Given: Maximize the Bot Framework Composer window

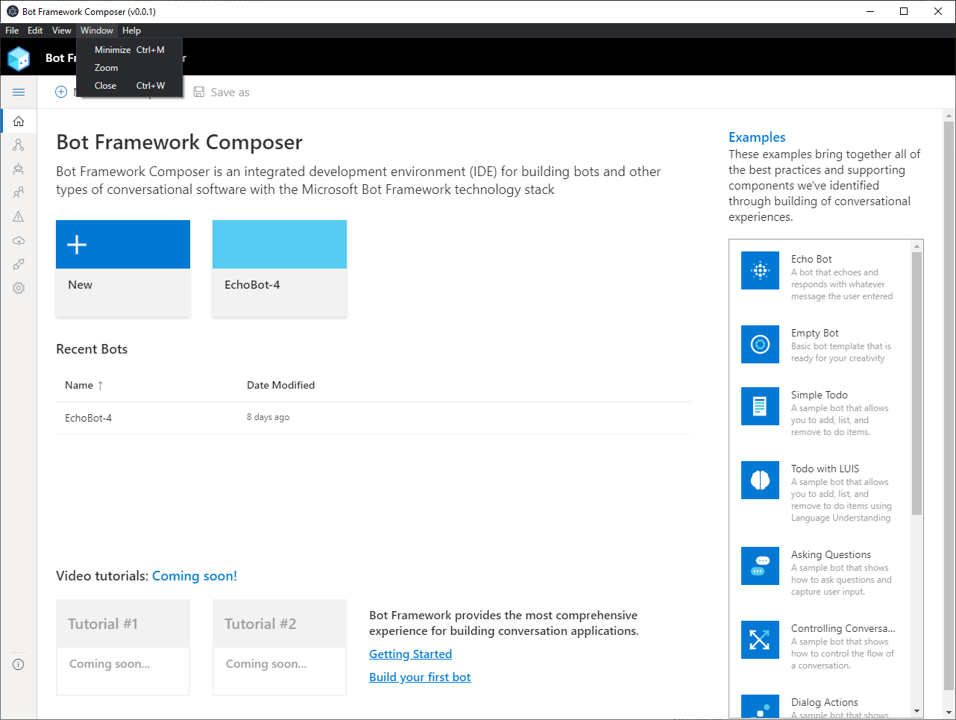Looking at the screenshot, I should click(904, 11).
